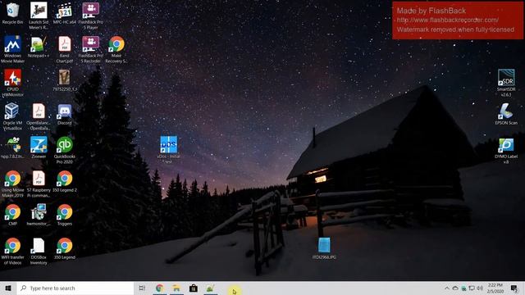This screenshot has width=525, height=295.
Task: Select the EPSON Scan shortcut
Action: pyautogui.click(x=506, y=114)
